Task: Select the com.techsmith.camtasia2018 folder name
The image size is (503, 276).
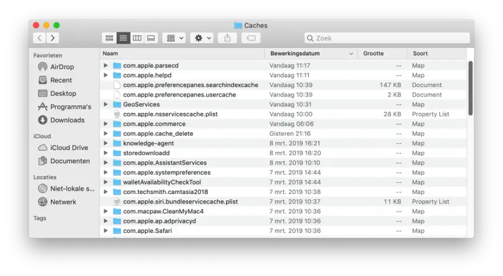Action: [x=165, y=192]
